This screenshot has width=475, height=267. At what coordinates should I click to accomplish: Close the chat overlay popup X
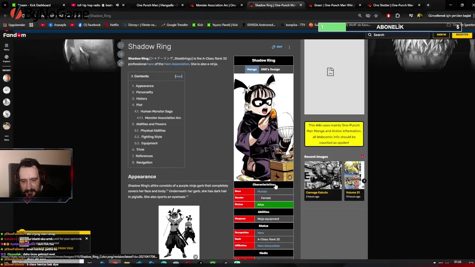pyautogui.click(x=86, y=238)
